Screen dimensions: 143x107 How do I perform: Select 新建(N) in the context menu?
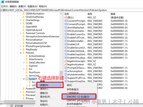click(50, 85)
